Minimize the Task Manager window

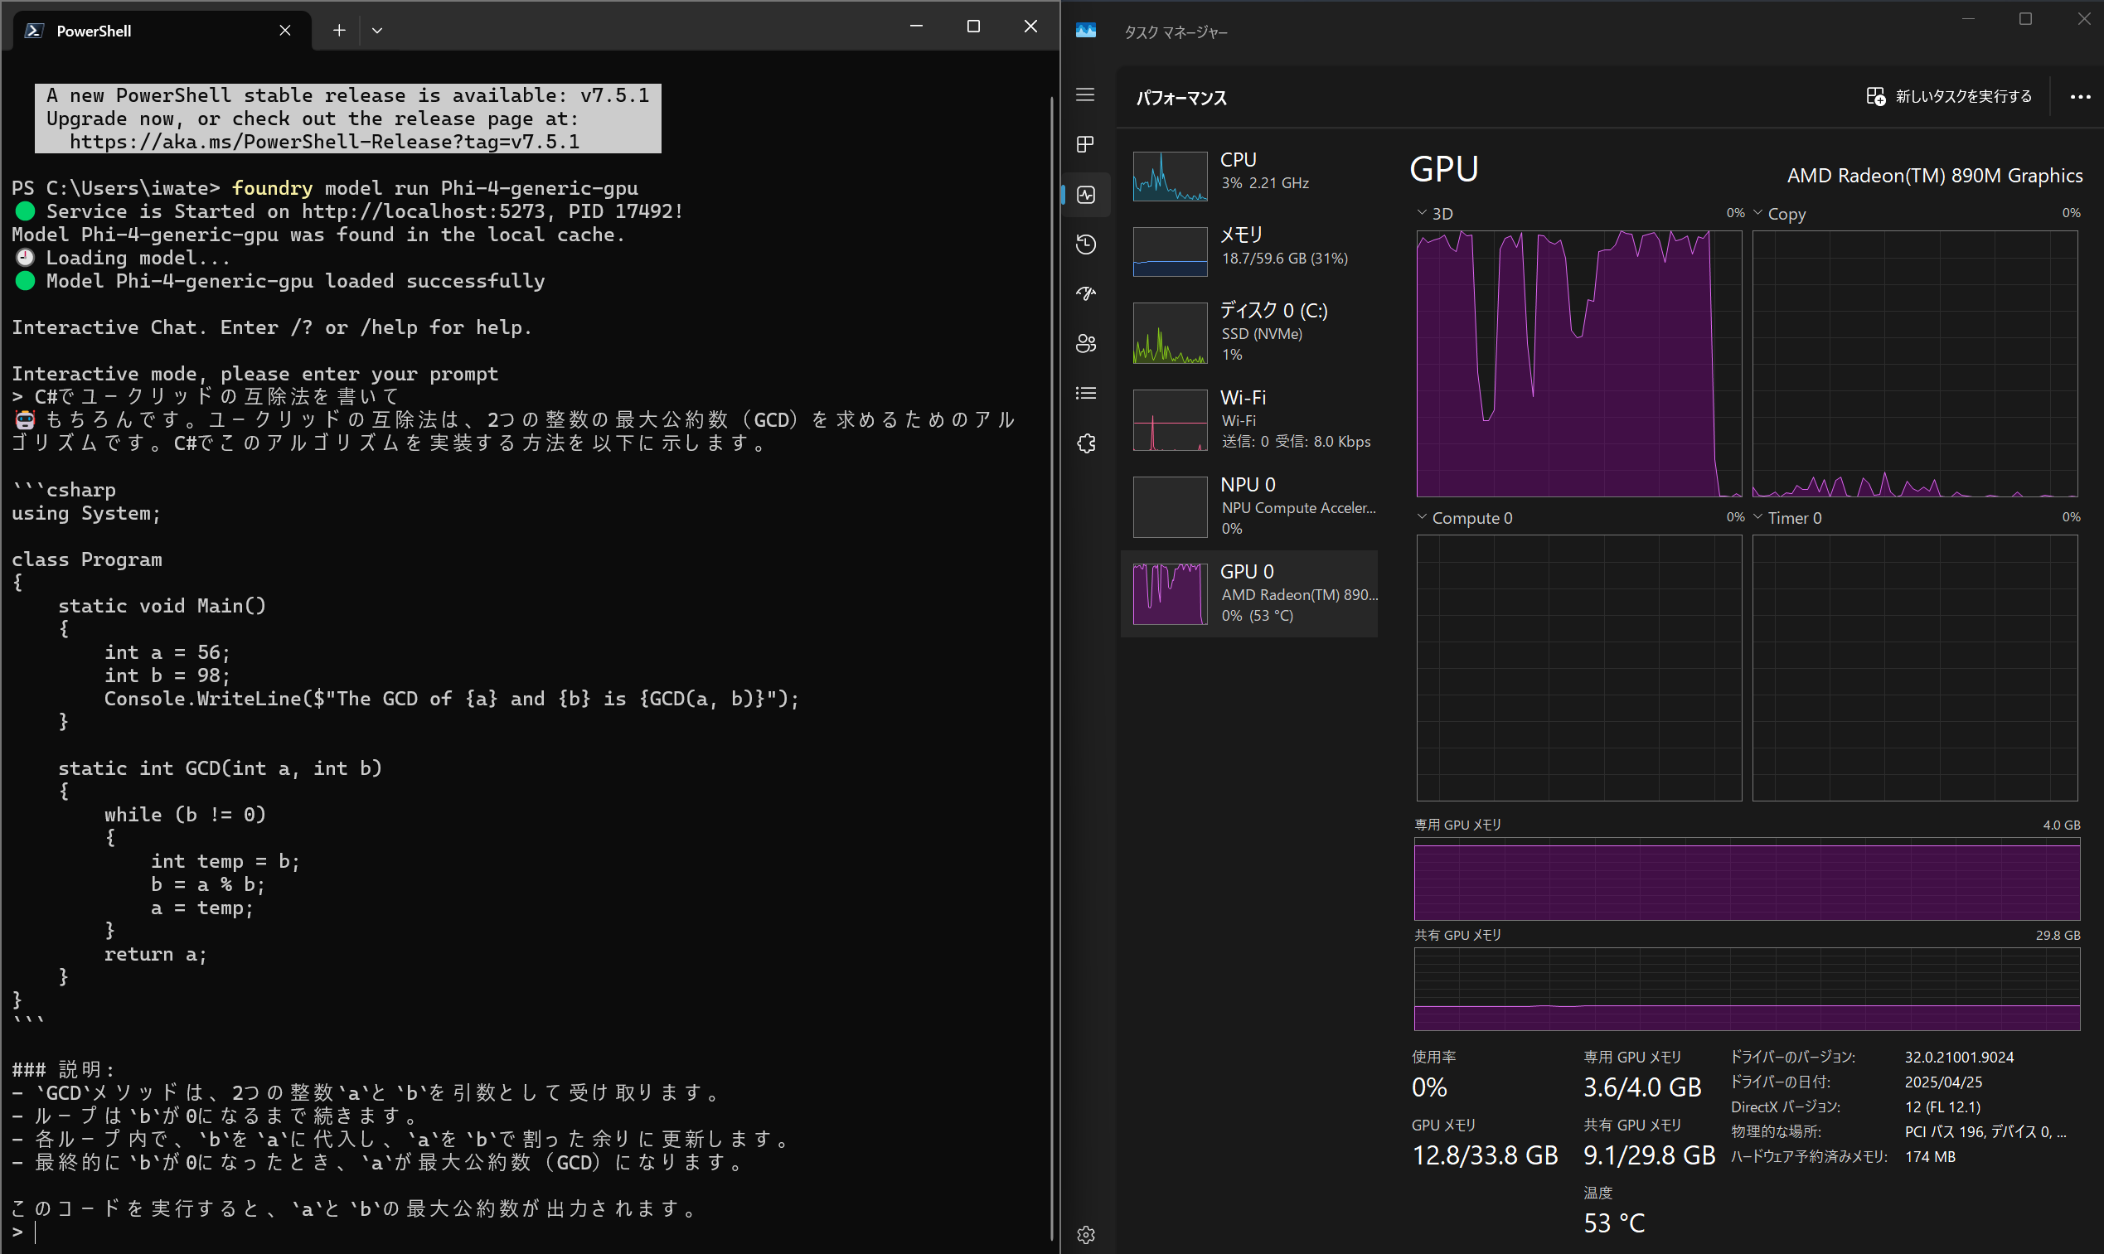point(1968,18)
